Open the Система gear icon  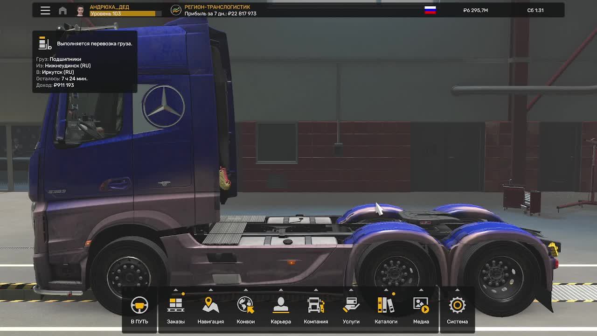[x=457, y=305]
